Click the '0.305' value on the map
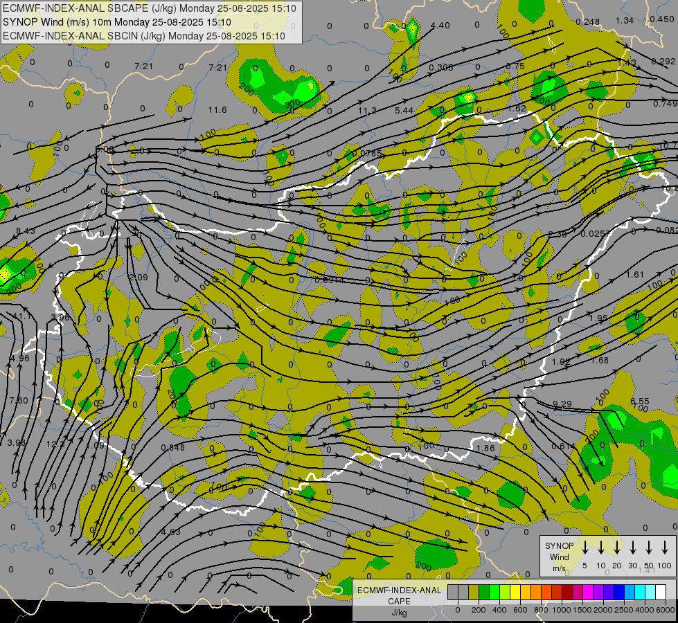 click(441, 67)
